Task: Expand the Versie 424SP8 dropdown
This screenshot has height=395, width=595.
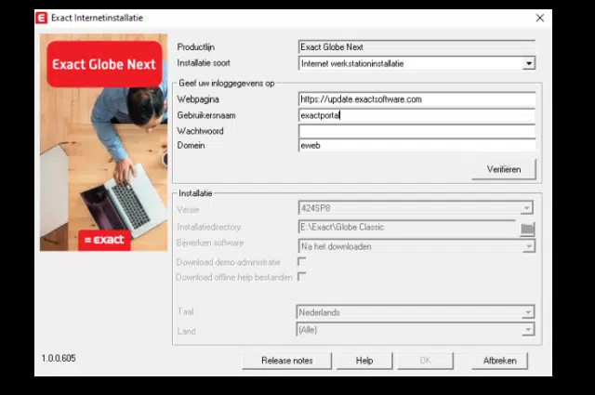Action: pos(526,208)
